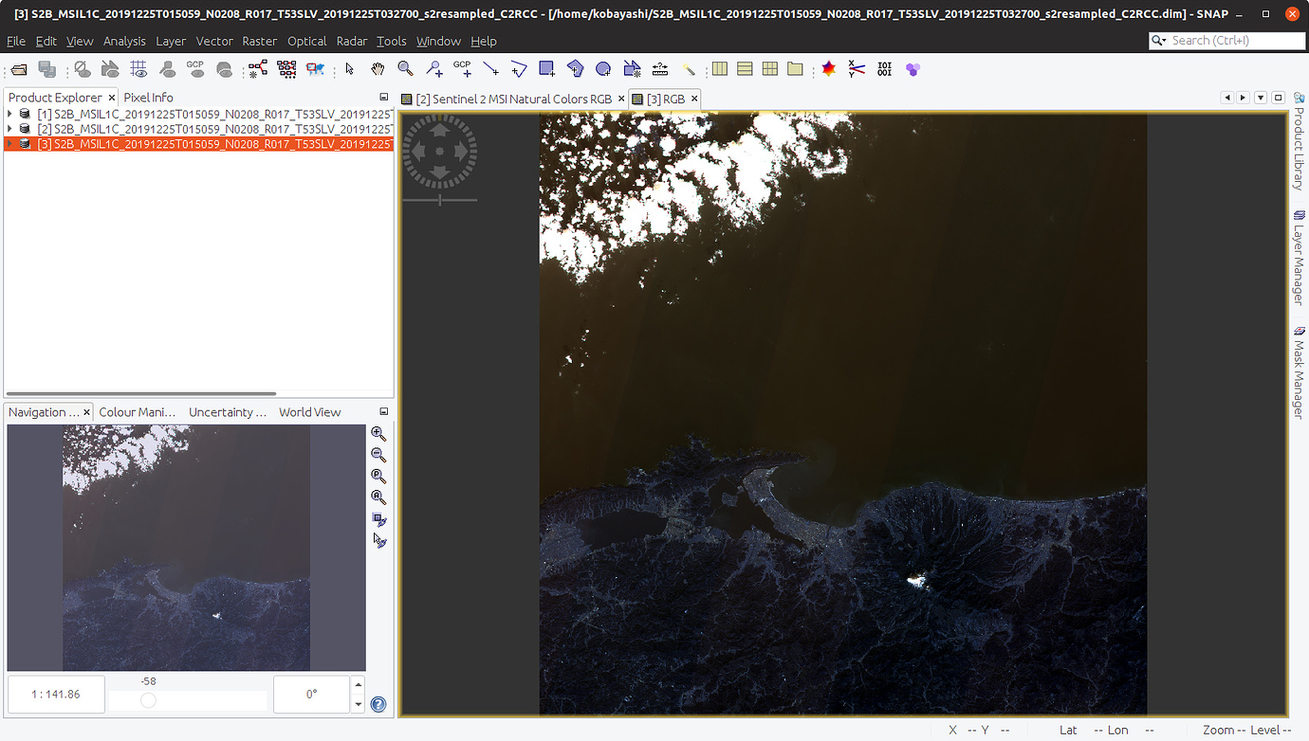This screenshot has width=1309, height=741.
Task: Toggle view synchronisation icon in Navigation panel
Action: [379, 520]
